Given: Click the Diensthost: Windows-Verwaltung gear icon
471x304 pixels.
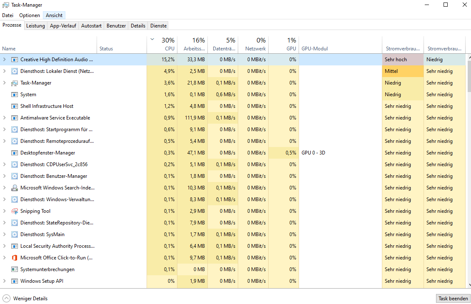Looking at the screenshot, I should 15,199.
